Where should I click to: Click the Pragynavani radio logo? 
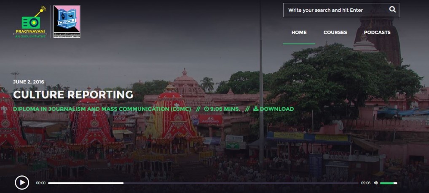point(30,21)
